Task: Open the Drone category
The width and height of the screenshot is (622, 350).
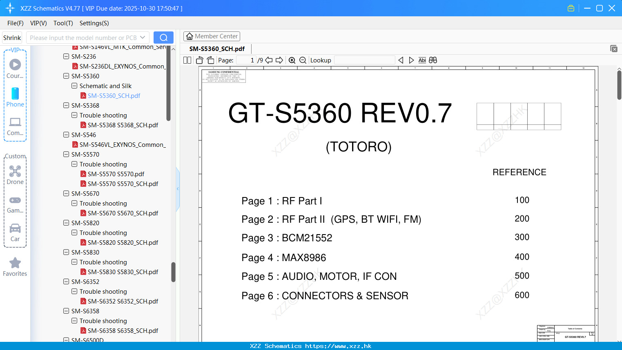Action: point(15,175)
